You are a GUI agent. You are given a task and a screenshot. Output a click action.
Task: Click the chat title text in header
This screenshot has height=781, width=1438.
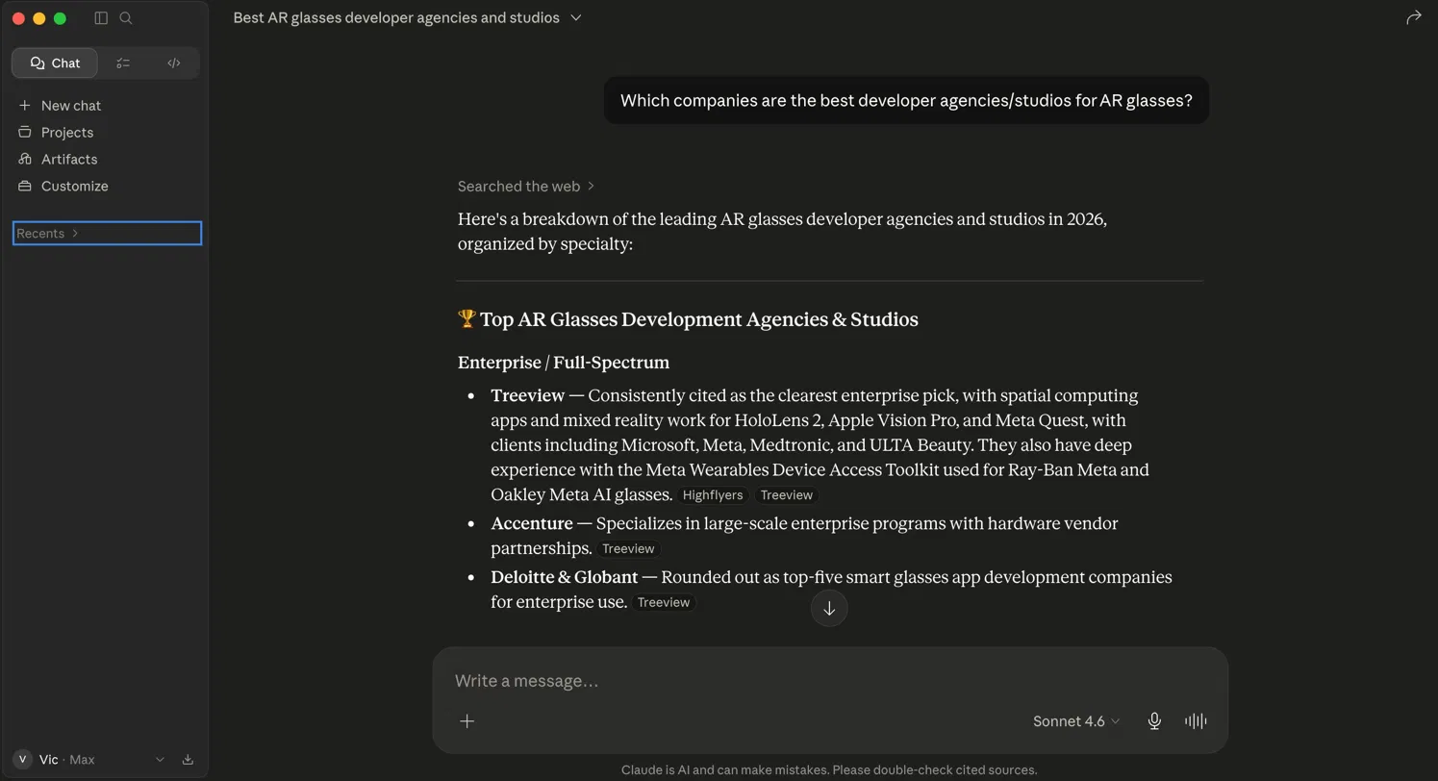pyautogui.click(x=396, y=18)
